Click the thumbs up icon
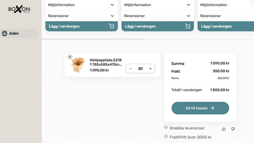254x143 pixels. coord(224,129)
